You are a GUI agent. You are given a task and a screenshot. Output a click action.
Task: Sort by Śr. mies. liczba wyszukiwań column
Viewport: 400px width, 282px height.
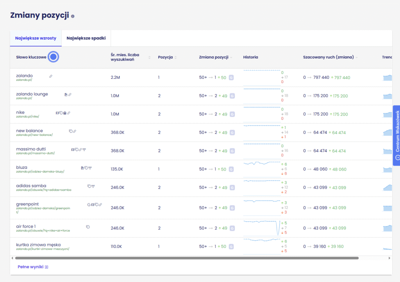point(150,57)
